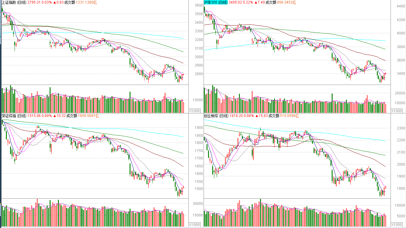Click the 3800 label on 沪深300 price axis

(x=401, y=47)
